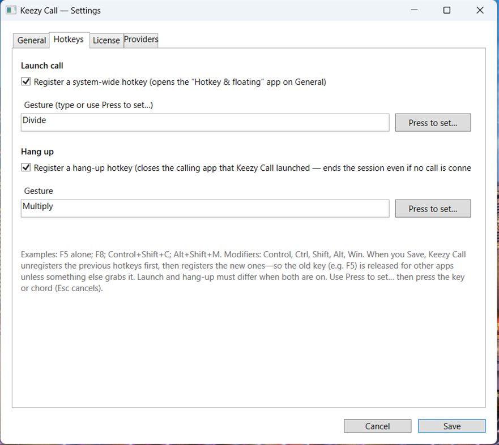Toggle the hang-up hotkey checkbox
The height and width of the screenshot is (445, 499).
(x=26, y=167)
